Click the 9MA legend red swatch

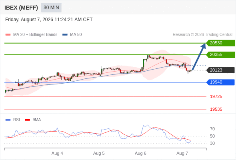pos(27,120)
